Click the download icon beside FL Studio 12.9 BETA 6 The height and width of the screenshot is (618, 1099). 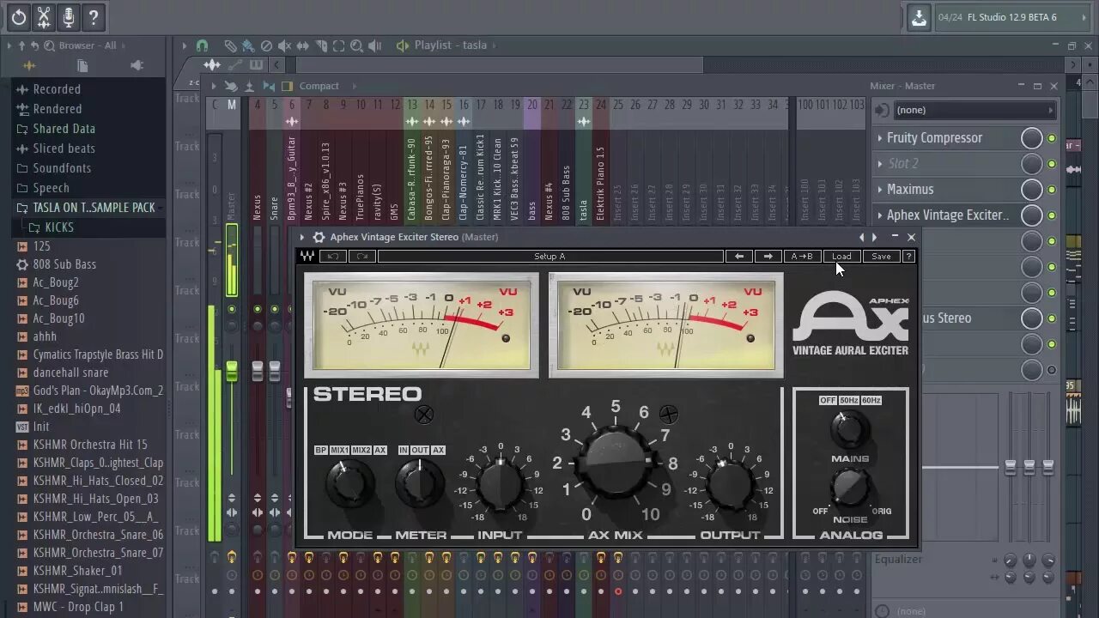[919, 18]
